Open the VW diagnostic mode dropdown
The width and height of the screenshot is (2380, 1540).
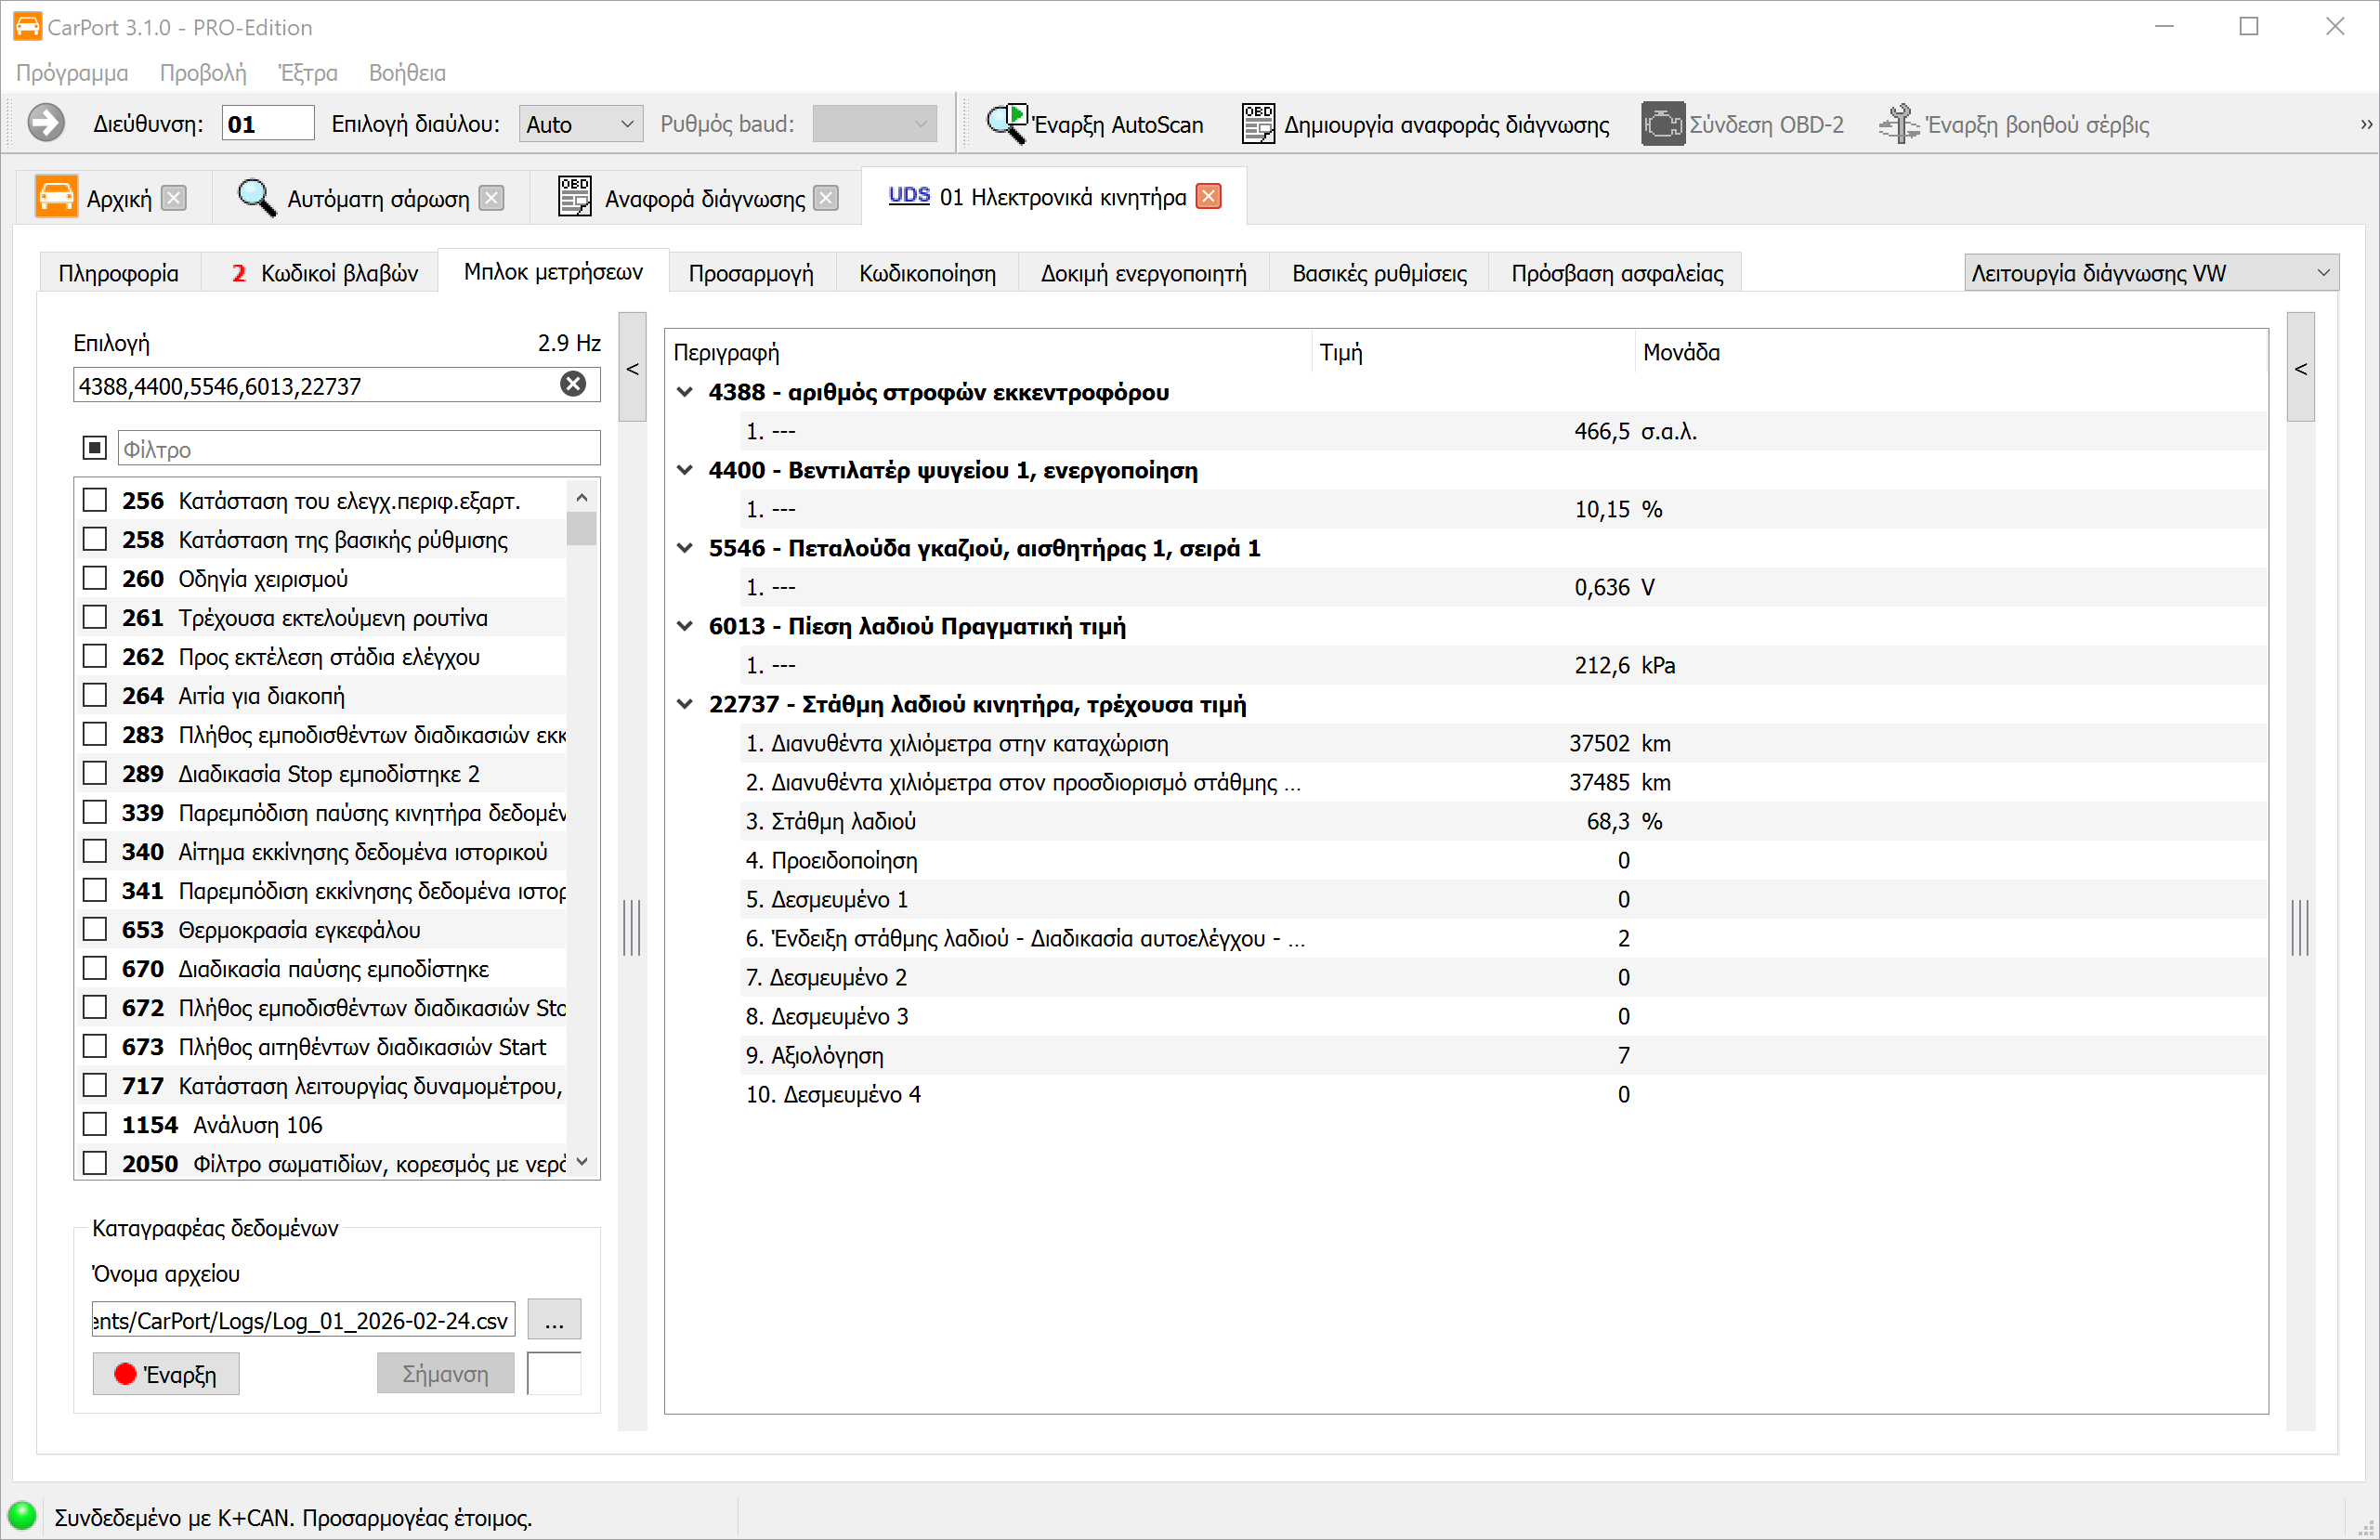tap(2150, 273)
